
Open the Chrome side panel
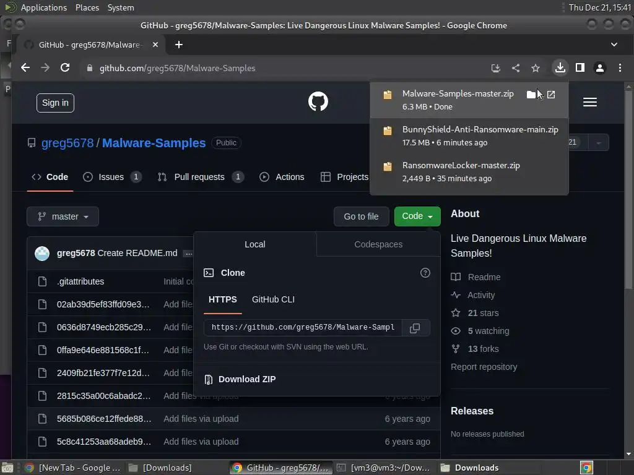click(580, 68)
